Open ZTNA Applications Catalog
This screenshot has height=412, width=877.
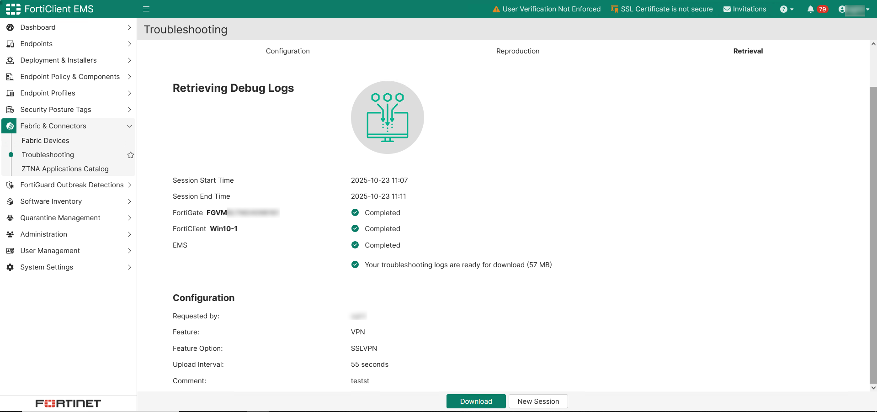[65, 169]
